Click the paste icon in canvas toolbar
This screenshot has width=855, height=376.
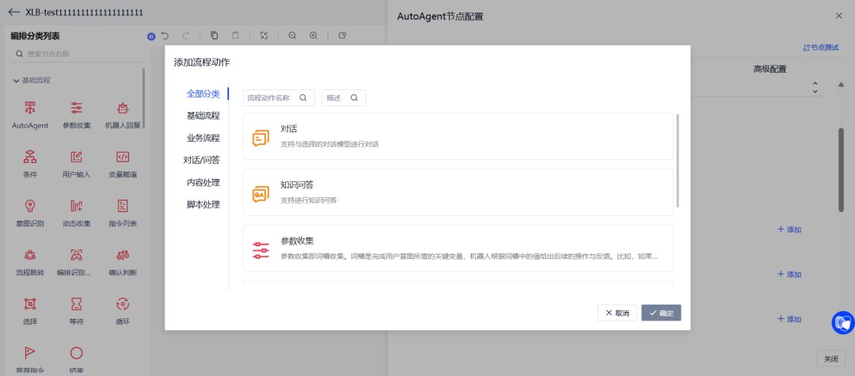point(236,36)
